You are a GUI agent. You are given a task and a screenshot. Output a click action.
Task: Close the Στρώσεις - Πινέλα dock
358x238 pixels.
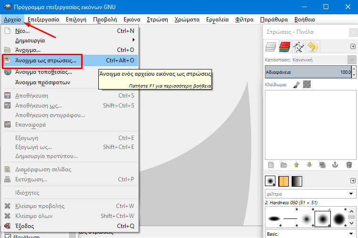click(x=353, y=32)
